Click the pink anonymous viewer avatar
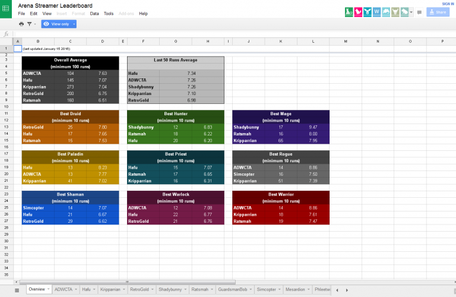This screenshot has height=297, width=456. [x=358, y=11]
